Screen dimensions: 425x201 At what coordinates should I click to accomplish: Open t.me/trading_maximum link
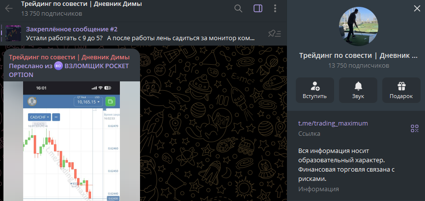[333, 124]
